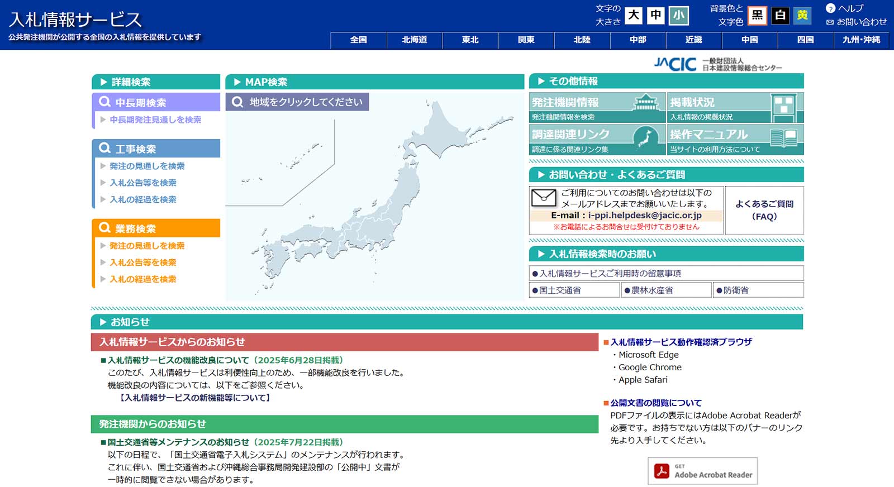Click the envelope icon beside header お問い合わせ

coord(830,22)
